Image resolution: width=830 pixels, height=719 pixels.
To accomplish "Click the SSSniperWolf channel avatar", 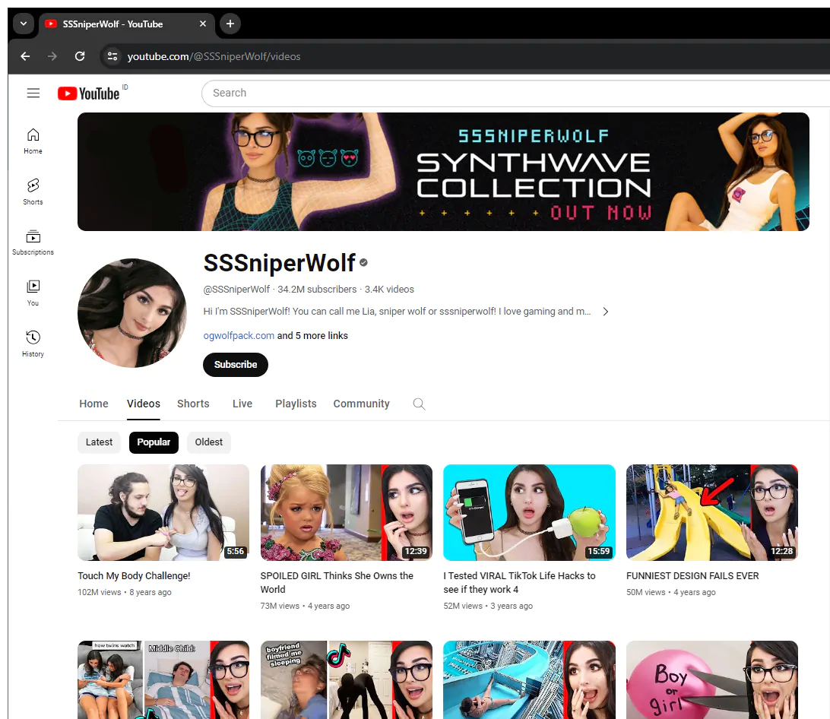I will tap(131, 313).
